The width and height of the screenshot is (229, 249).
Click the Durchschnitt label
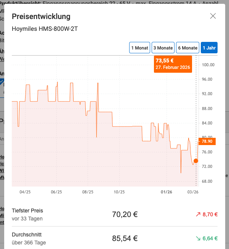pyautogui.click(x=27, y=235)
